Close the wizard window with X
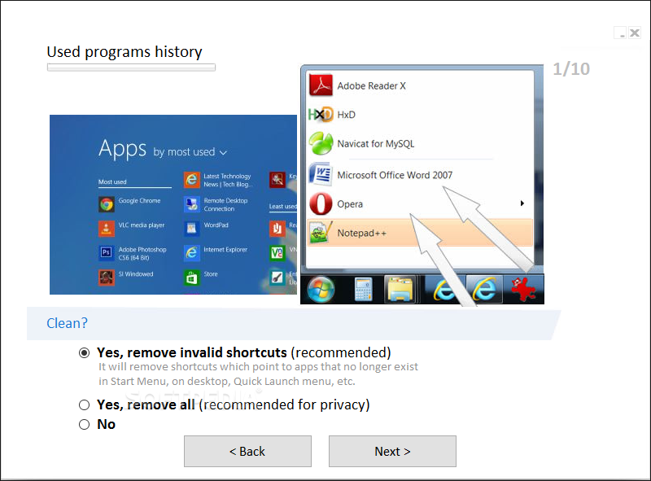 (x=635, y=33)
